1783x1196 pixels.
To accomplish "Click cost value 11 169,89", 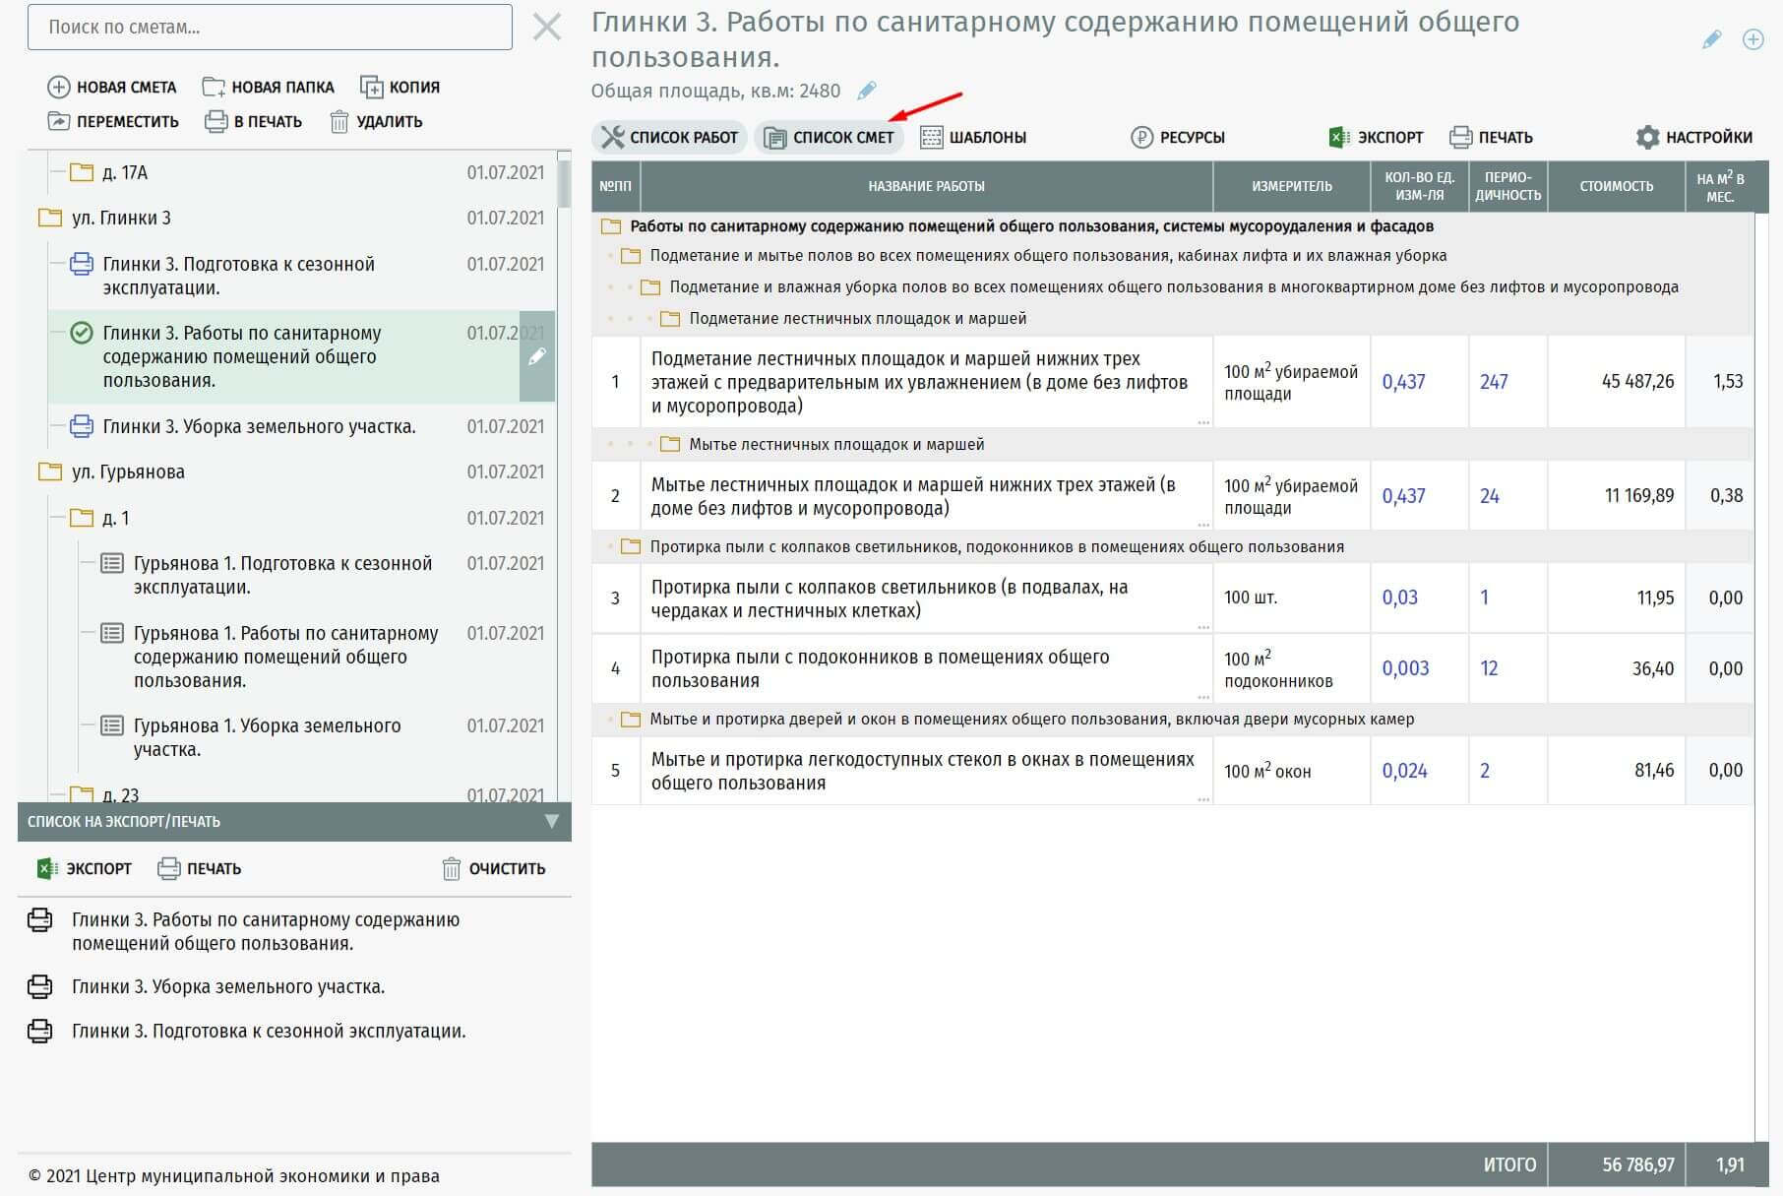I will 1639,495.
